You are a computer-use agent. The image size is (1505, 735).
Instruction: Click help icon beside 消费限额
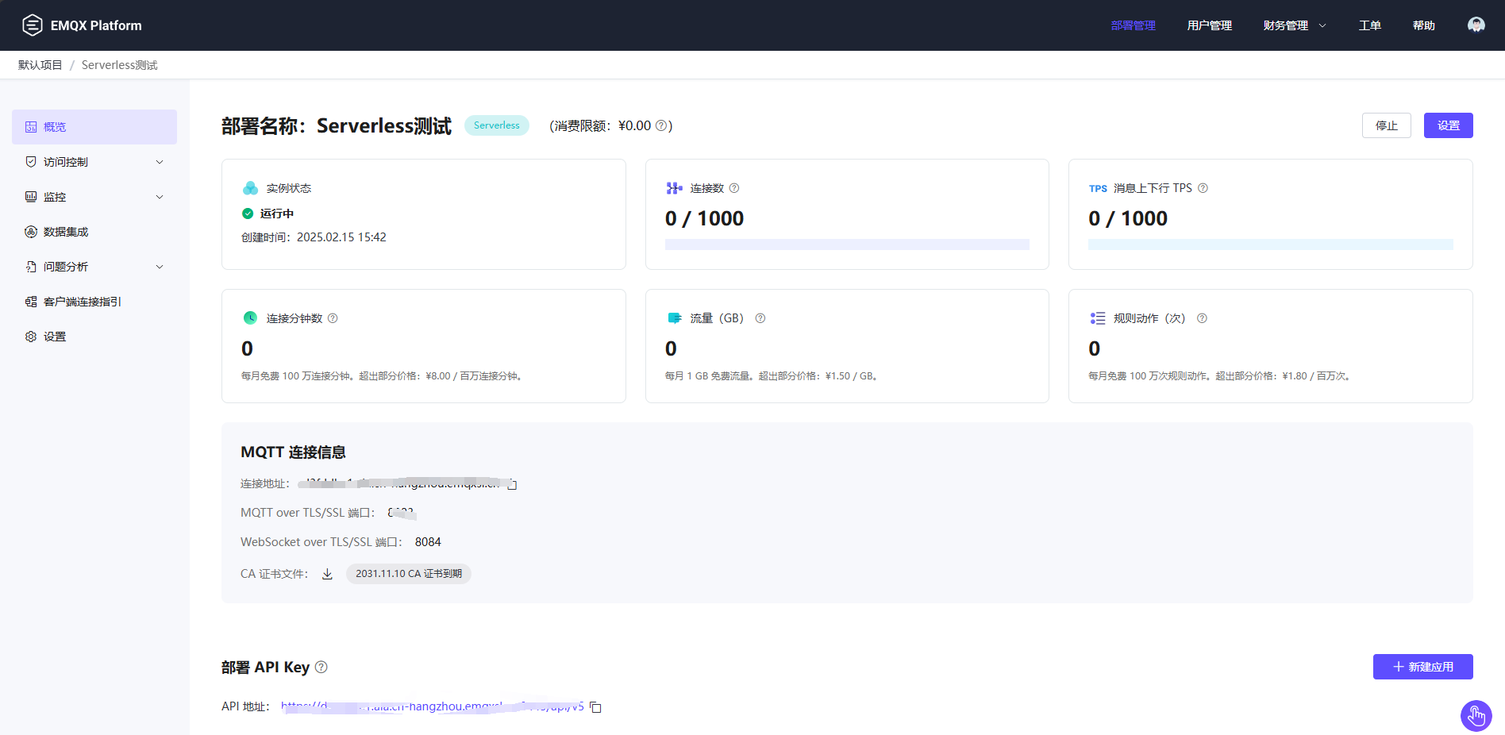pyautogui.click(x=661, y=125)
